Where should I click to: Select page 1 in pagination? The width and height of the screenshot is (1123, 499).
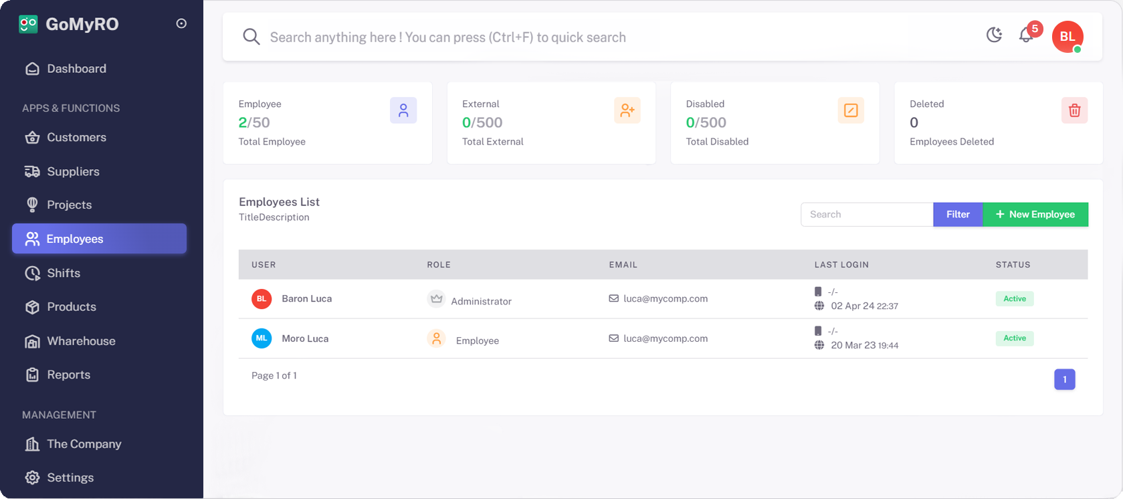click(x=1064, y=379)
